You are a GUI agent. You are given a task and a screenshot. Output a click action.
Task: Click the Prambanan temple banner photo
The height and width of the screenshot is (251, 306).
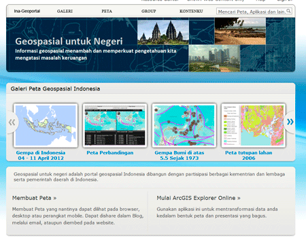click(x=163, y=32)
